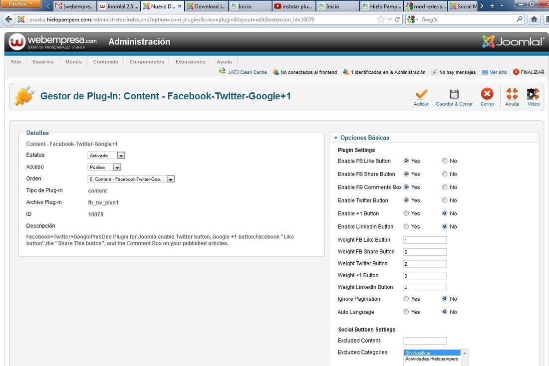Click the Guardar & Cerrar floppy icon
The image size is (549, 366).
(454, 94)
